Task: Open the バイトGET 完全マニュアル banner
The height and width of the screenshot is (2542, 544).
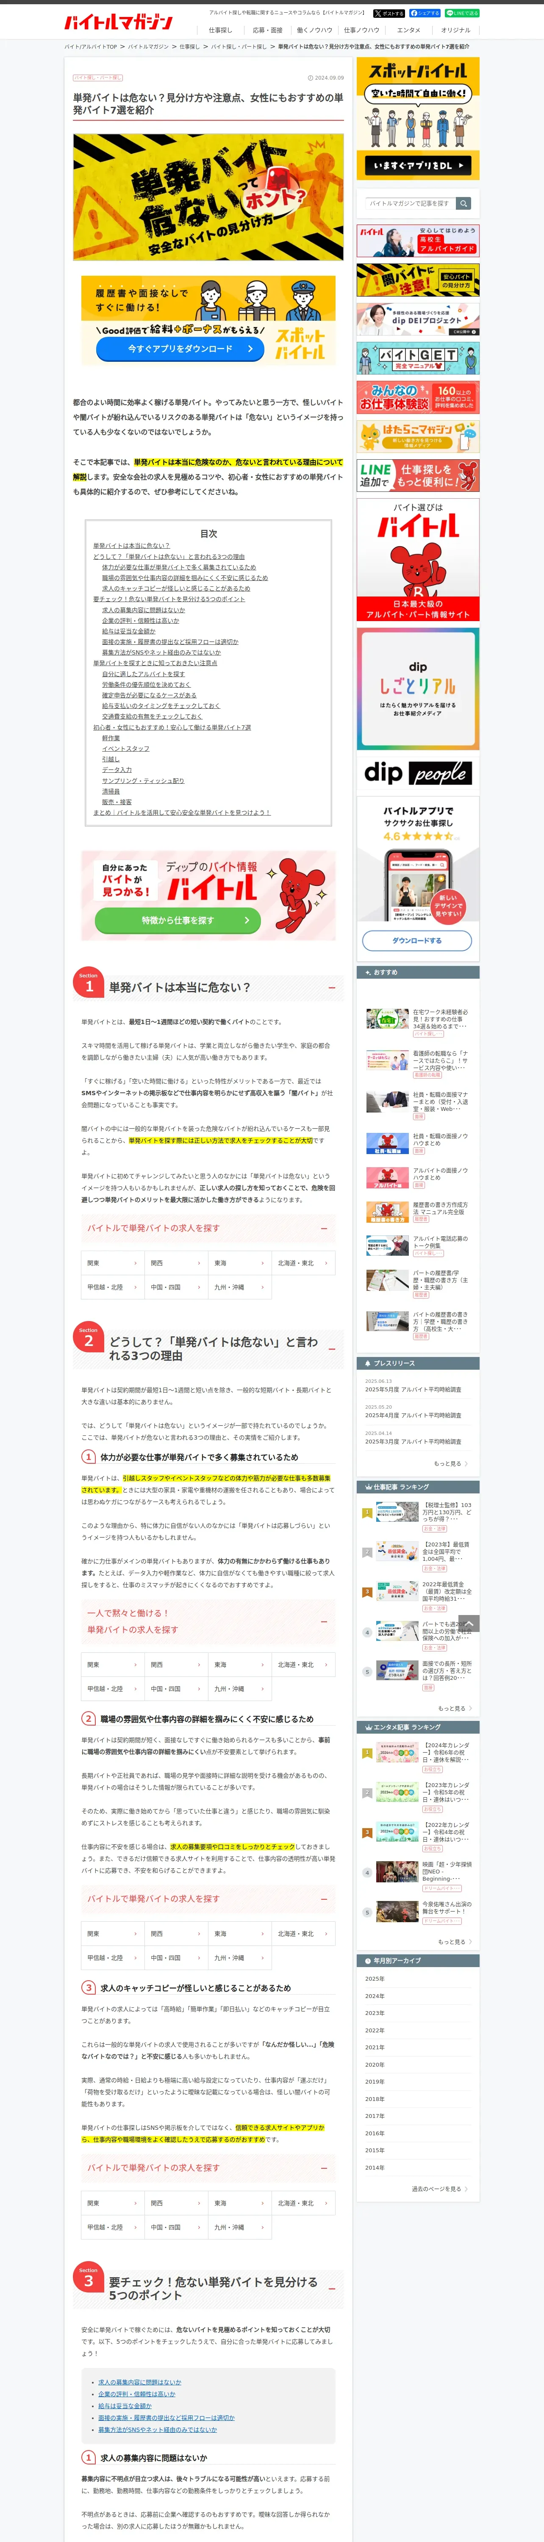Action: [418, 358]
